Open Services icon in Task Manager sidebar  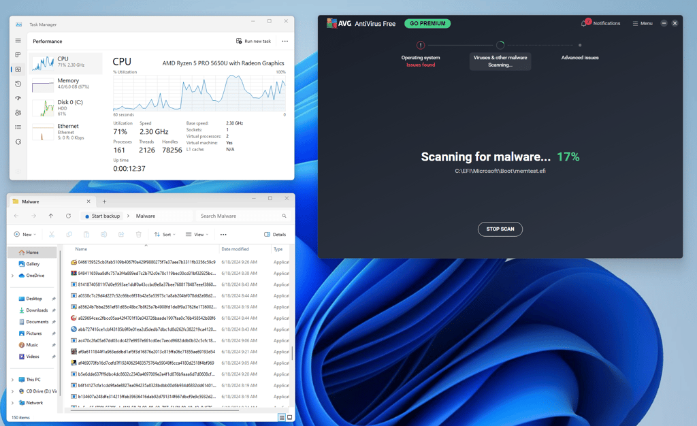tap(18, 142)
